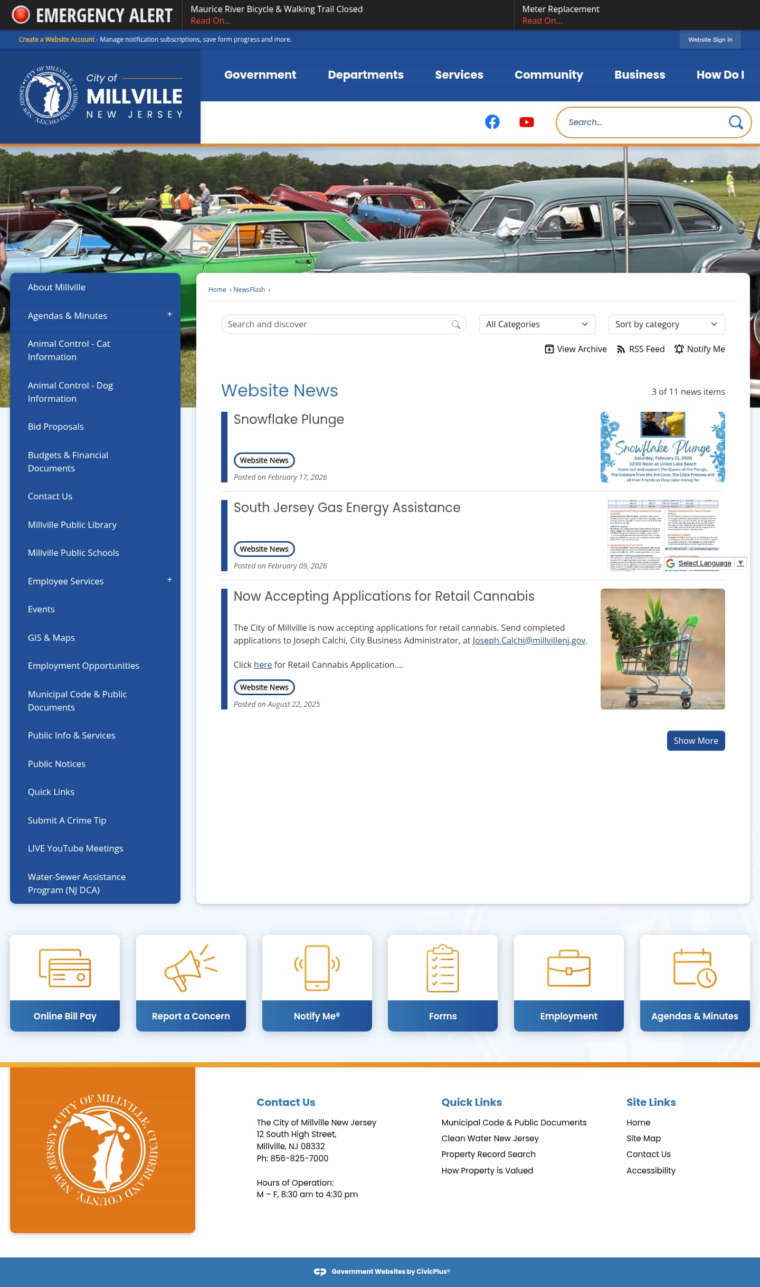
Task: Open Create a Website Account link
Action: click(56, 40)
